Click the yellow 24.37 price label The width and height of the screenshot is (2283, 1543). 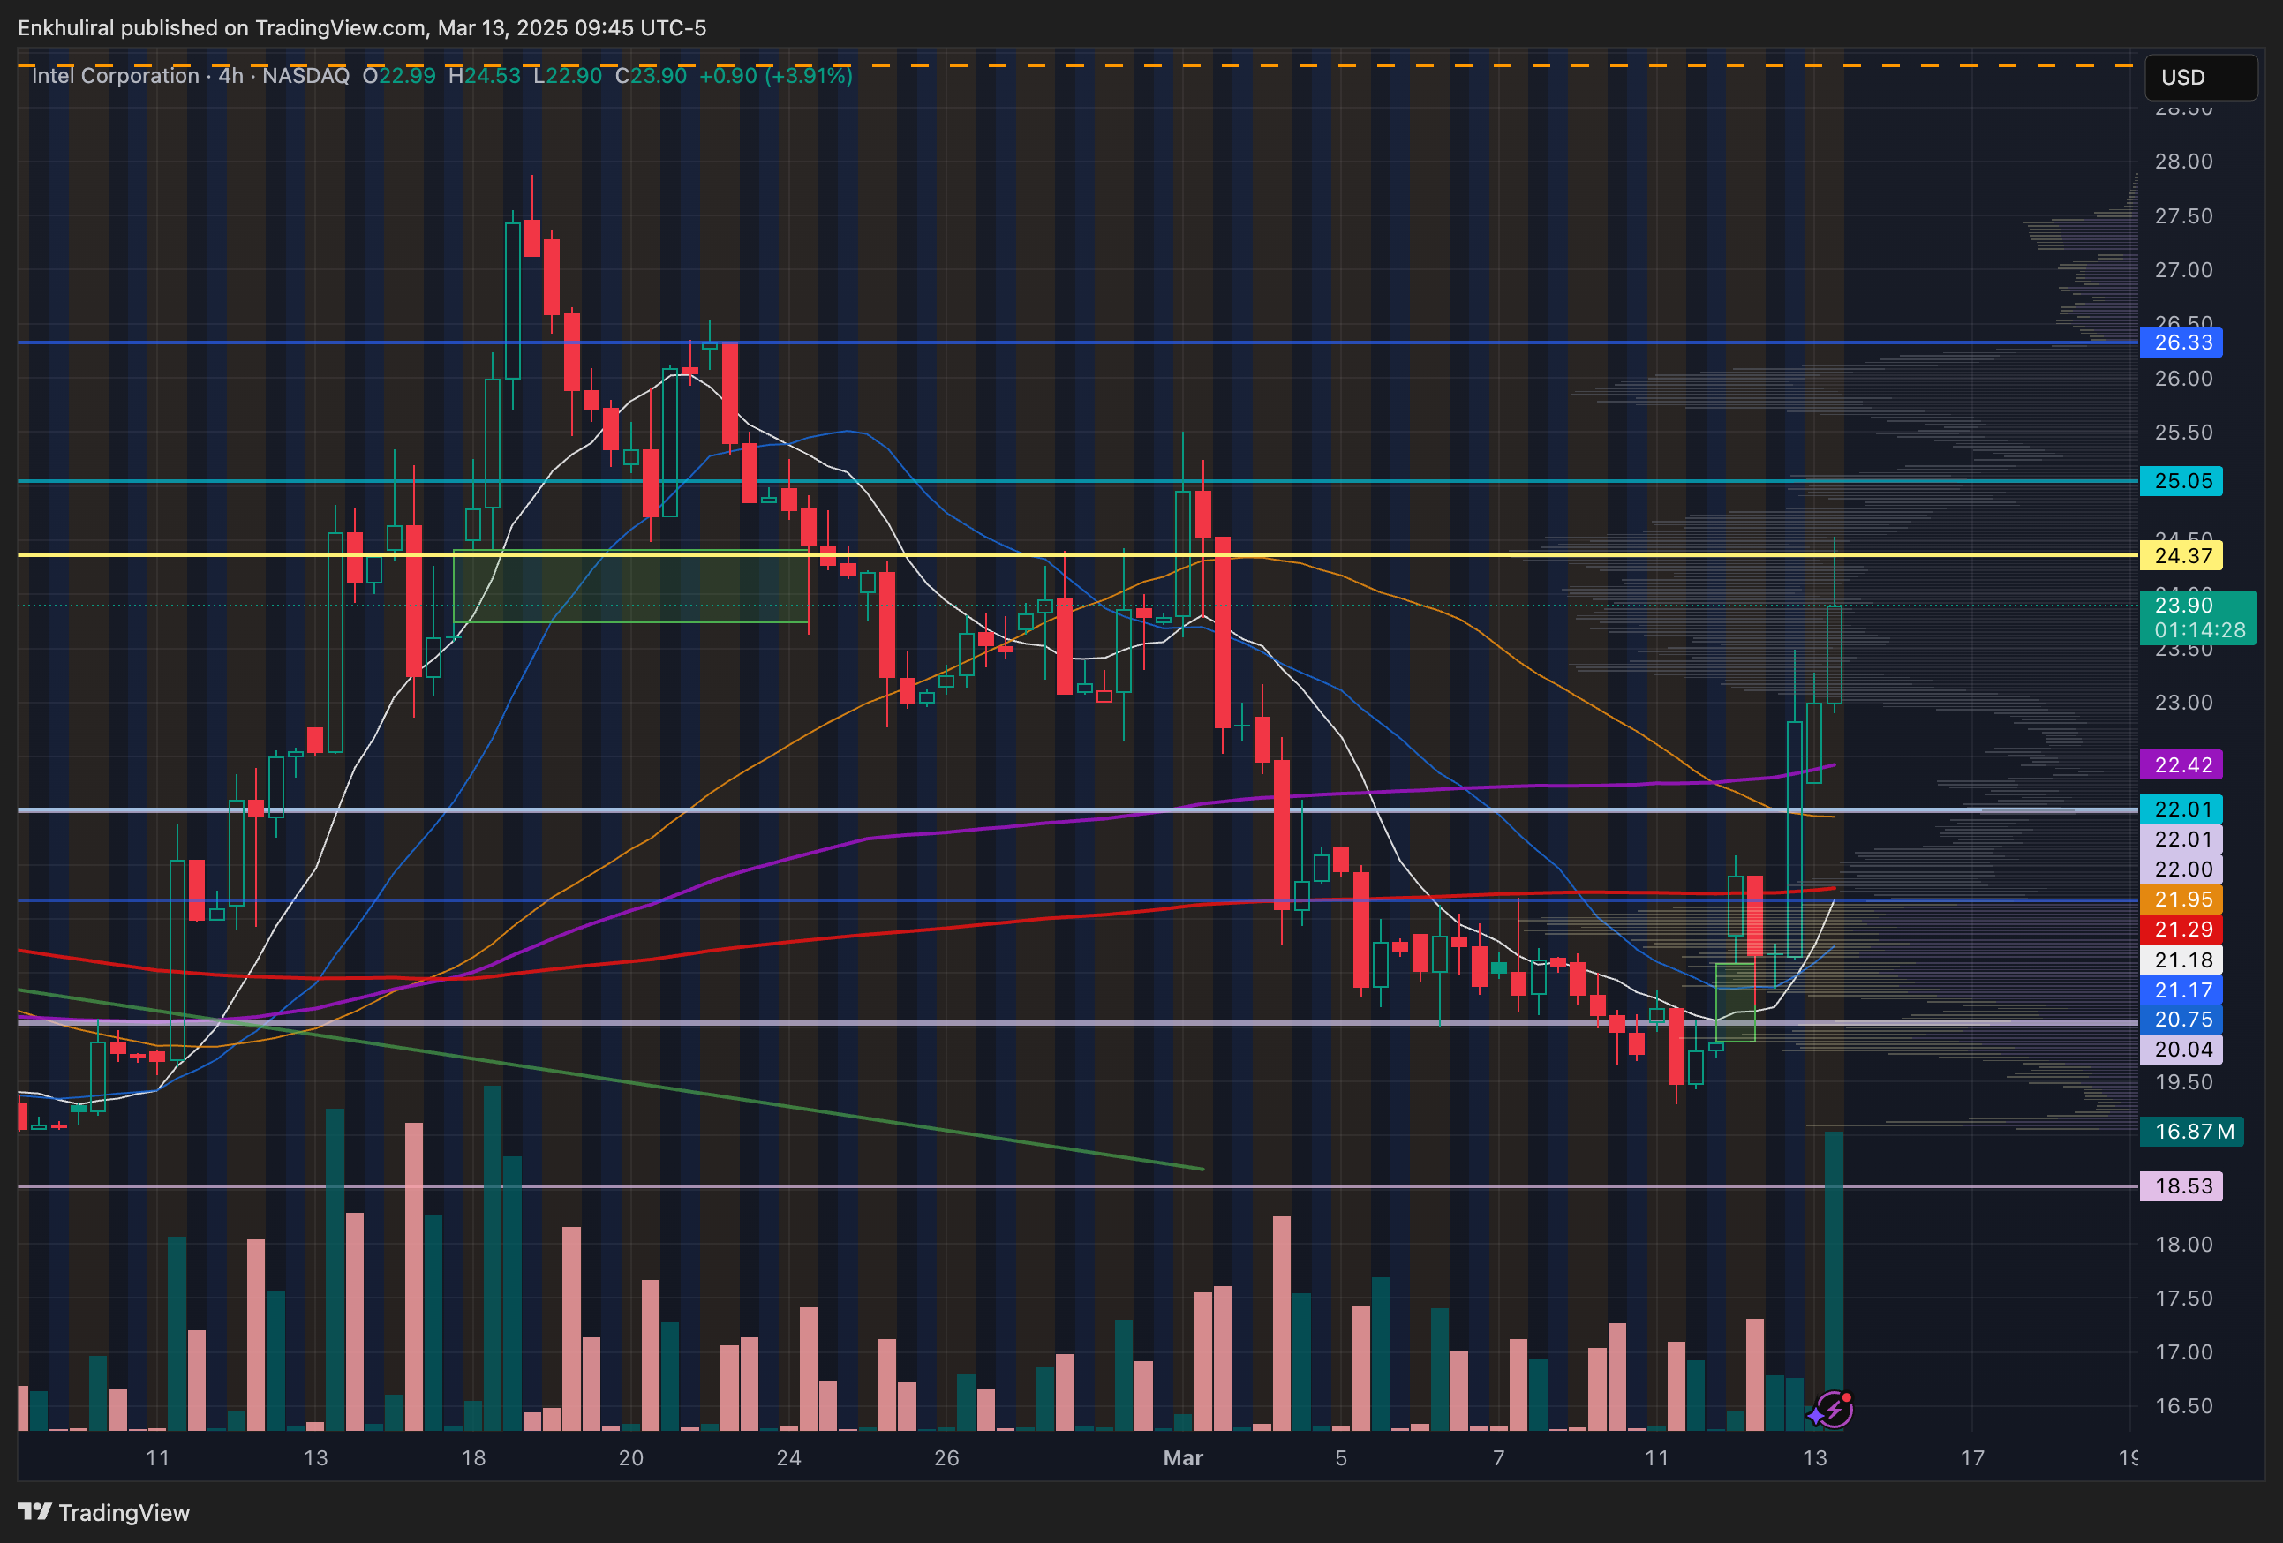pos(2181,556)
